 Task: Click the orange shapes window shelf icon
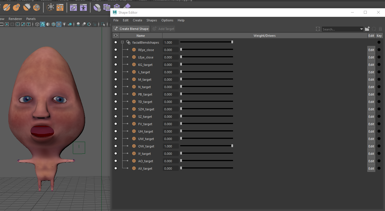coord(60,7)
